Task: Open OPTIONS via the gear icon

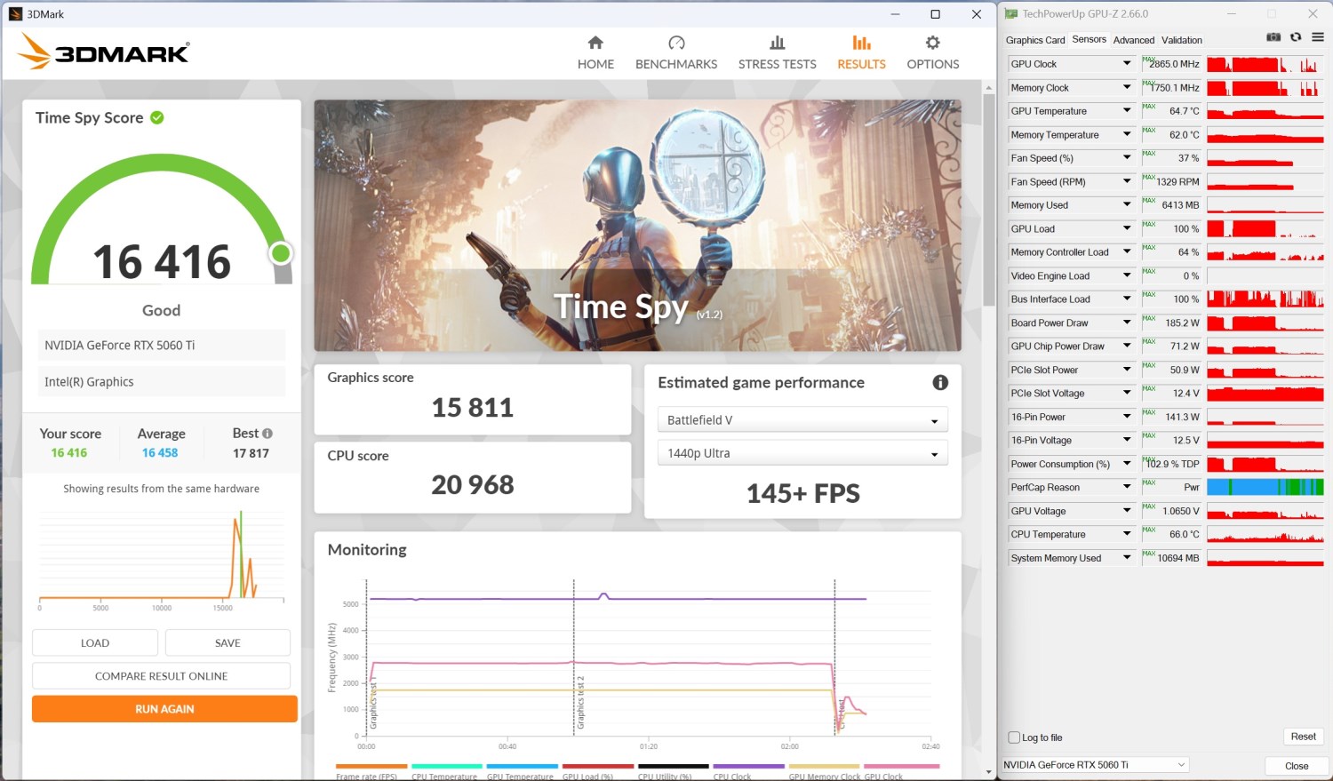Action: 932,43
